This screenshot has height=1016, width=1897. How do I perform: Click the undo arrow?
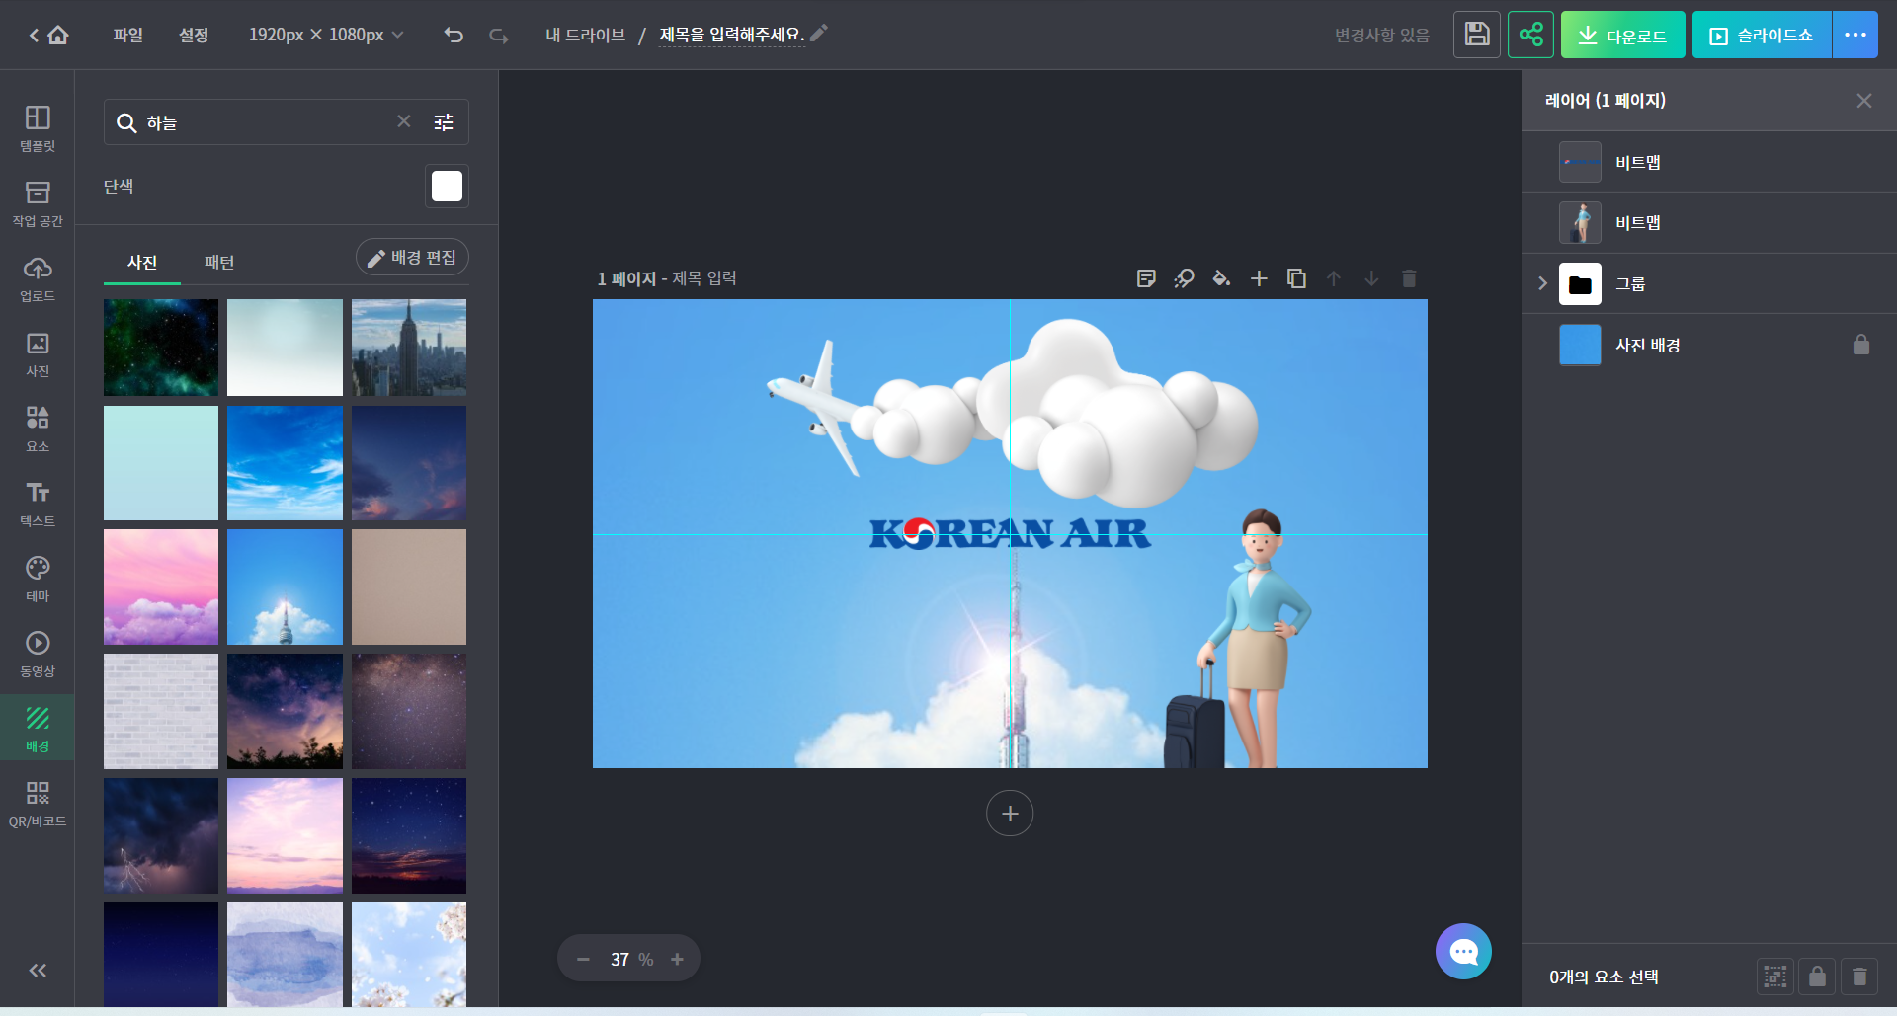click(454, 36)
